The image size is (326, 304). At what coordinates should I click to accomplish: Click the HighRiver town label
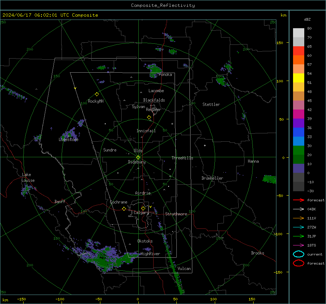pos(150,254)
